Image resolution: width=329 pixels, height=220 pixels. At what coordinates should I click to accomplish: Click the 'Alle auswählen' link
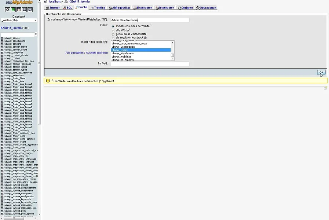74,53
